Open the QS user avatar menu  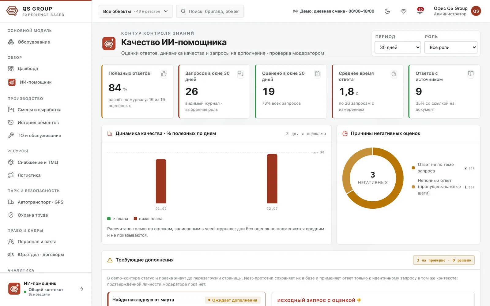point(476,11)
